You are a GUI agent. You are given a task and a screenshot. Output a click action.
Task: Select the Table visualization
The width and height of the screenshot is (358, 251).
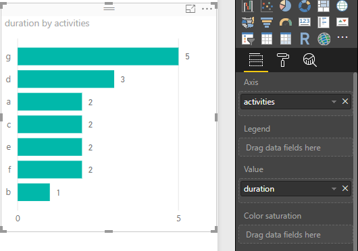(x=267, y=38)
